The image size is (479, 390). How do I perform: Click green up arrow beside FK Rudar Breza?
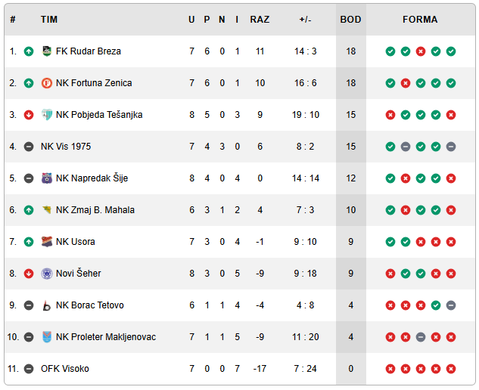pyautogui.click(x=29, y=51)
